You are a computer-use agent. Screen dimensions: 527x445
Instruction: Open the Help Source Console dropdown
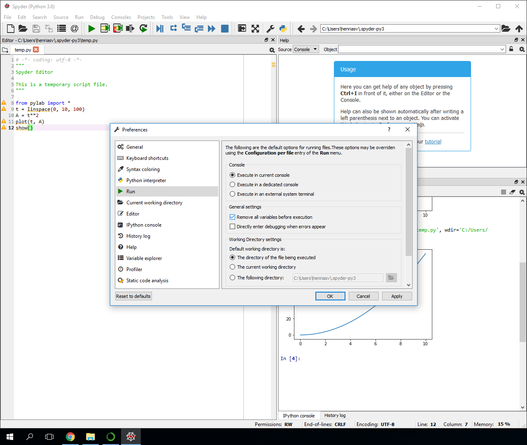[x=305, y=49]
